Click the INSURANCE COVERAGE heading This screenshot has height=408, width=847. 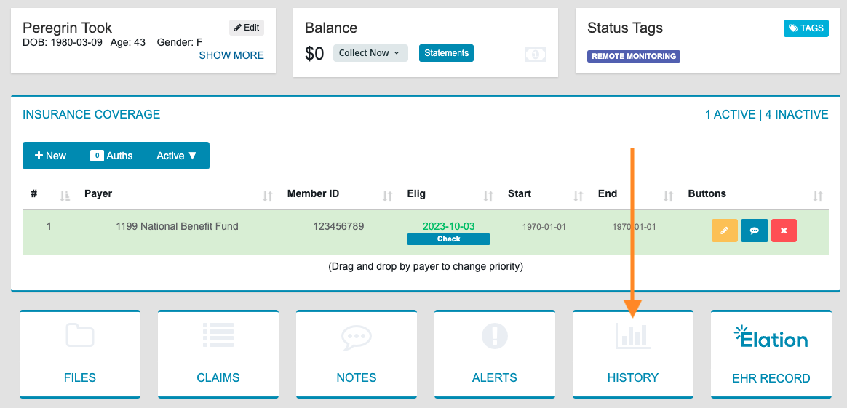click(91, 114)
